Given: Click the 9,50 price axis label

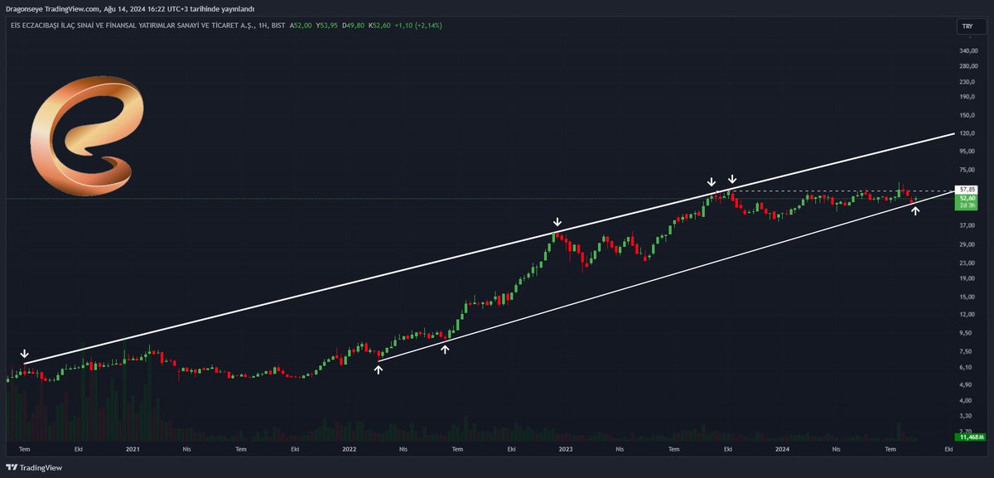Looking at the screenshot, I should tap(966, 333).
